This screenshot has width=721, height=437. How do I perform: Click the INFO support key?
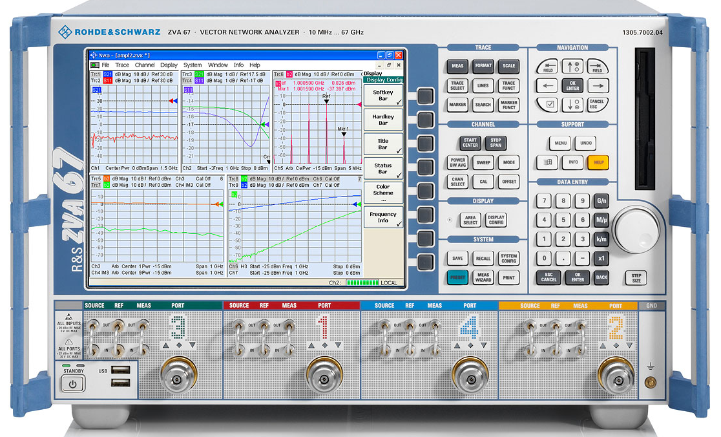click(573, 162)
